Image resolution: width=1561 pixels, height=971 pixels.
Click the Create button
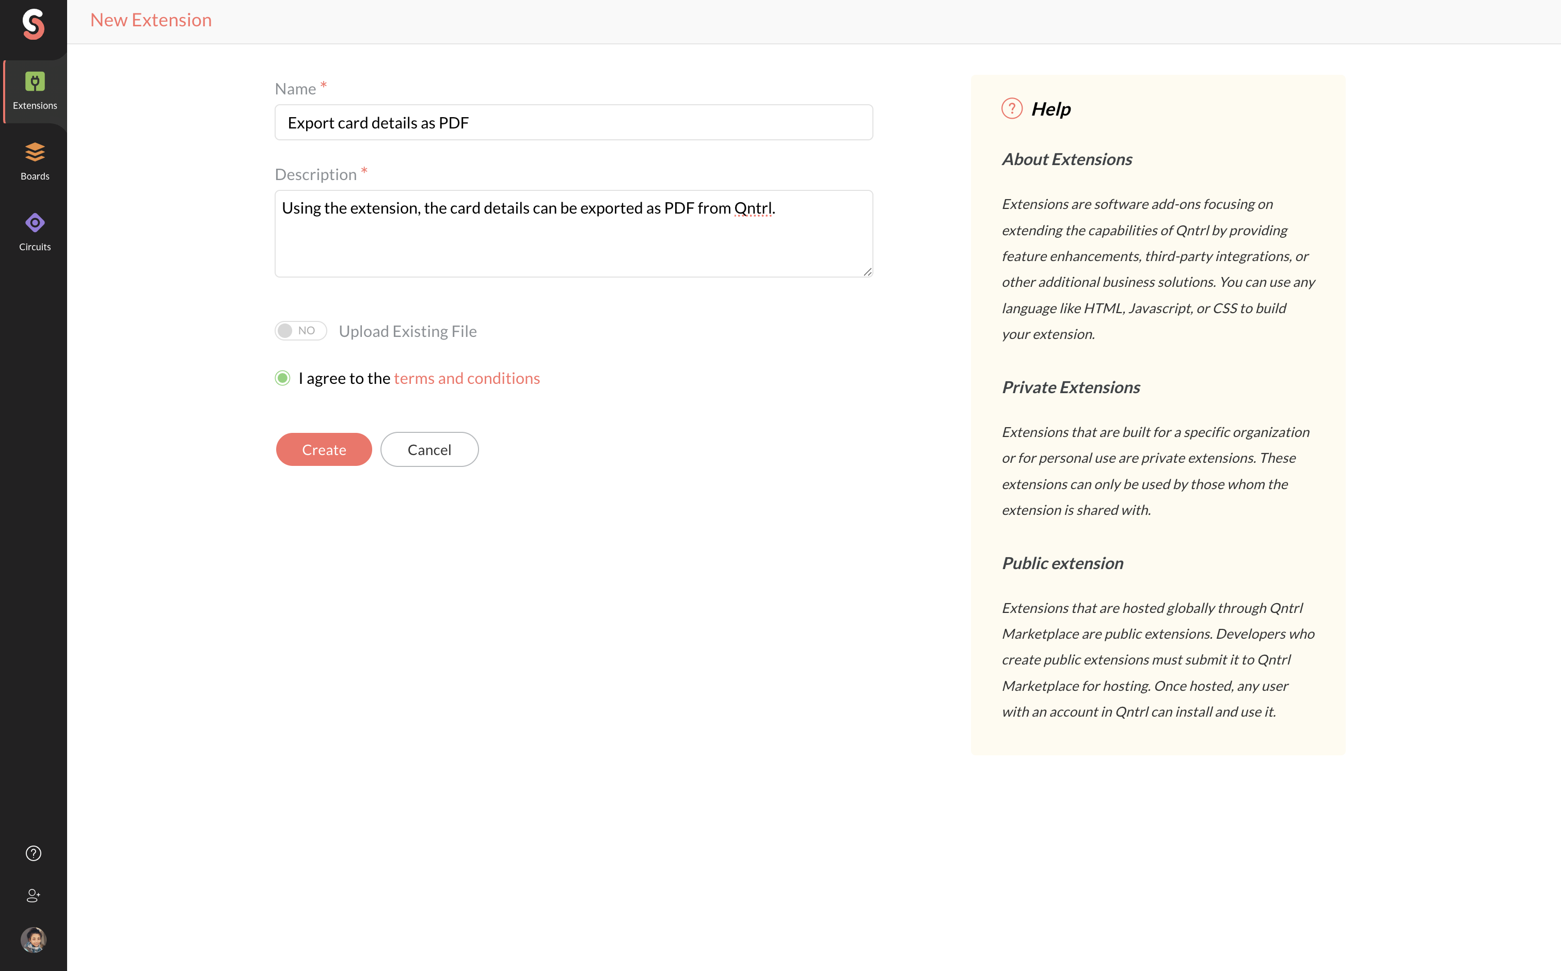coord(324,449)
